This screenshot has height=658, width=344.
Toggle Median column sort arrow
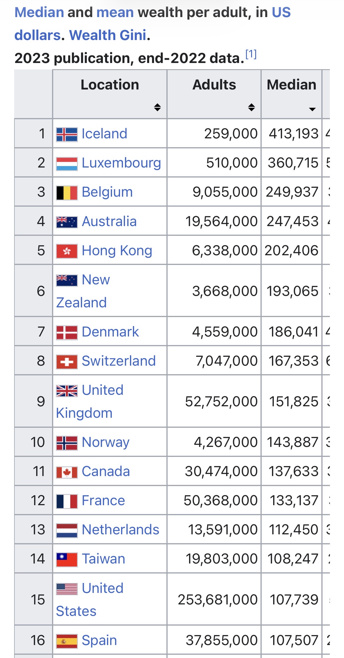coord(312,109)
